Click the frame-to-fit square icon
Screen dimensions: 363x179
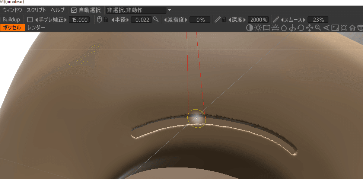(x=335, y=28)
